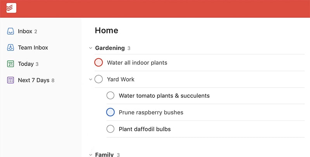The width and height of the screenshot is (310, 157).
Task: Click the Next 7 Days grid icon
Action: [10, 80]
